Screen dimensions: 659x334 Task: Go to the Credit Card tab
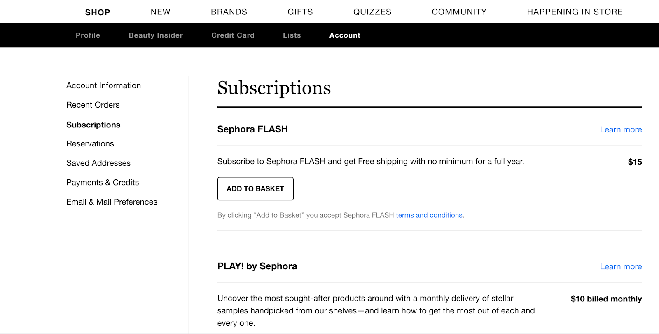(233, 35)
